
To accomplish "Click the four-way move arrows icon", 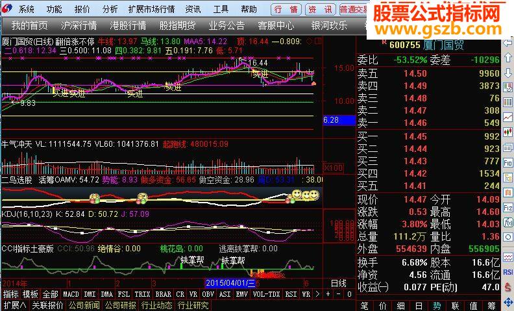I will pos(508,301).
